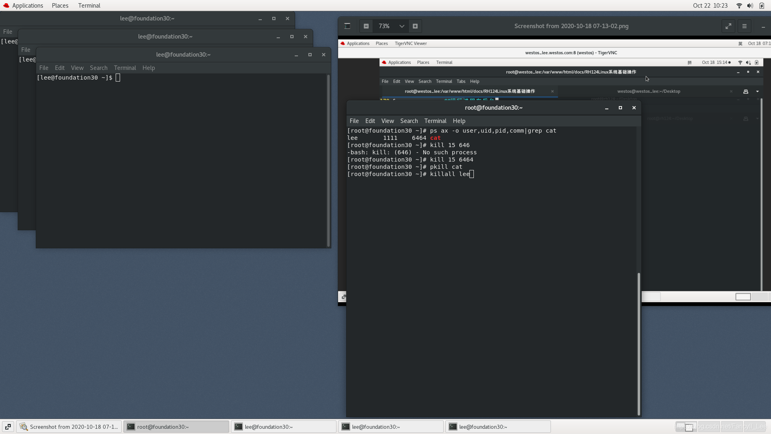Open the Wi-Fi network indicator
771x434 pixels.
pyautogui.click(x=739, y=6)
